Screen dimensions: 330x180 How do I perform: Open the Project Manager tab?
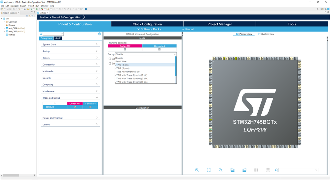click(220, 24)
